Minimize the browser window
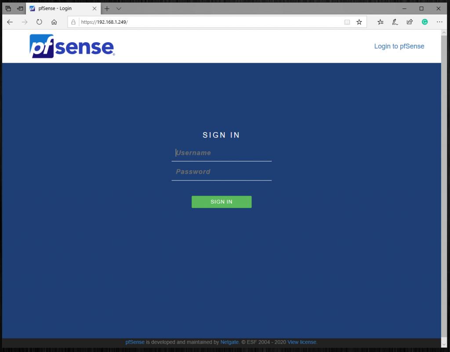The height and width of the screenshot is (352, 450). click(404, 9)
